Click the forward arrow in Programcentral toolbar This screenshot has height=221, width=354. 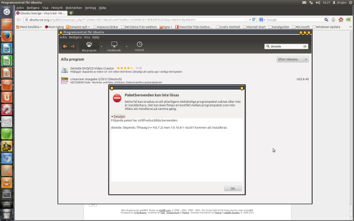point(72,46)
